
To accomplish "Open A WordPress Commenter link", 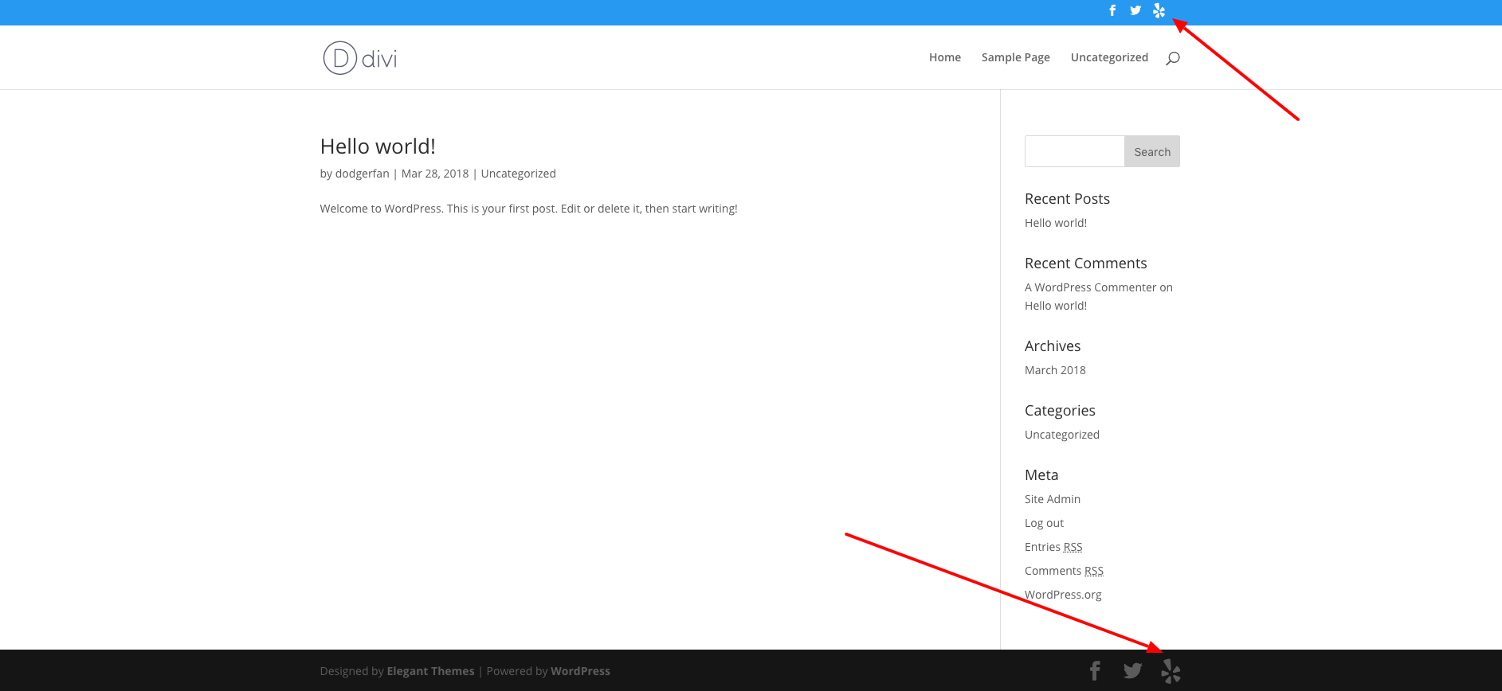I will [x=1091, y=287].
